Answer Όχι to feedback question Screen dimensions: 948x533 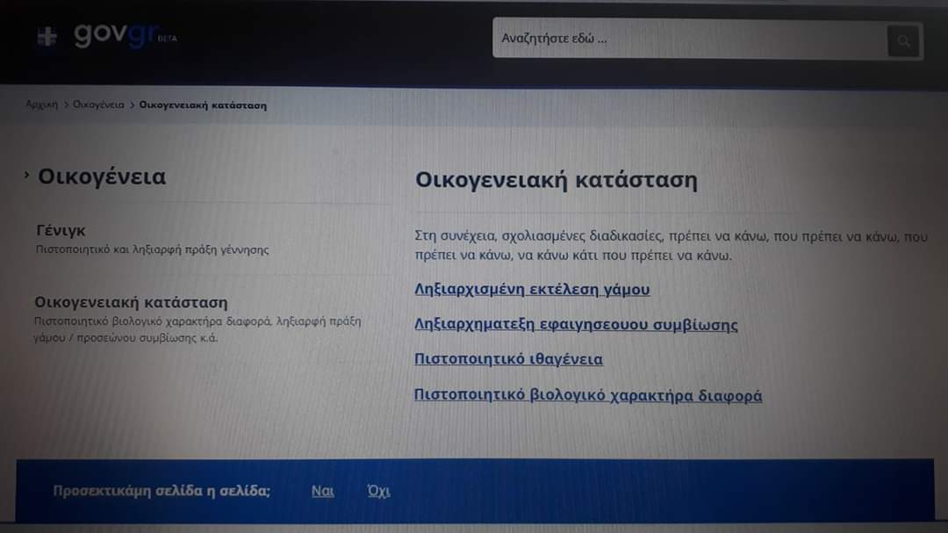(x=378, y=491)
